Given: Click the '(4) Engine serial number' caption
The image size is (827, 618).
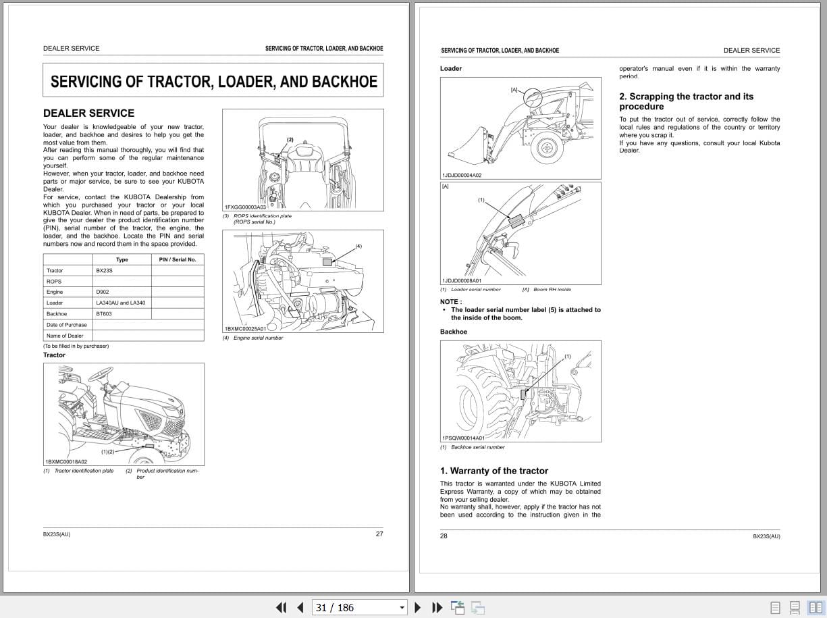Looking at the screenshot, I should pyautogui.click(x=253, y=338).
